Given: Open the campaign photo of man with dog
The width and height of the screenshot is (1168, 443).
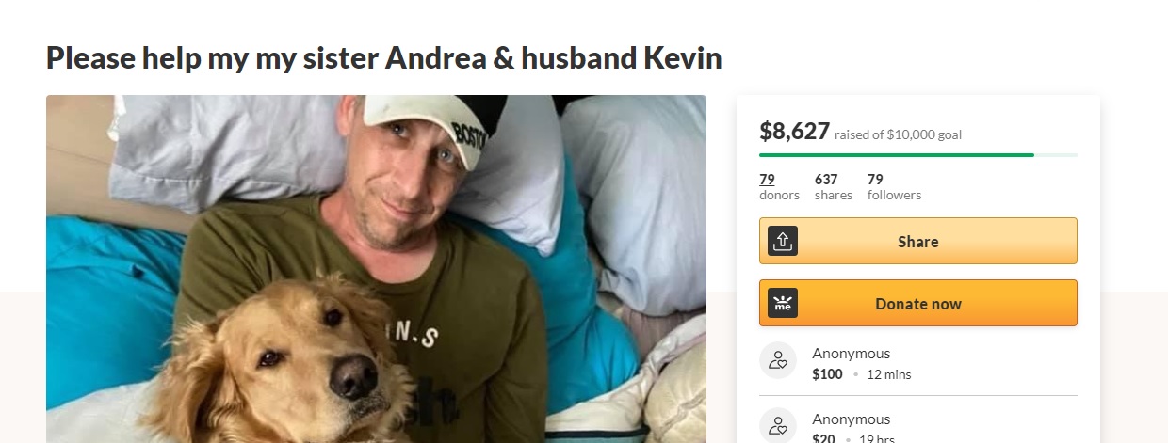Looking at the screenshot, I should 376,269.
